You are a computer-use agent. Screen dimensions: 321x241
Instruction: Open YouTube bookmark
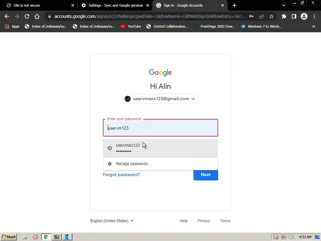(131, 26)
